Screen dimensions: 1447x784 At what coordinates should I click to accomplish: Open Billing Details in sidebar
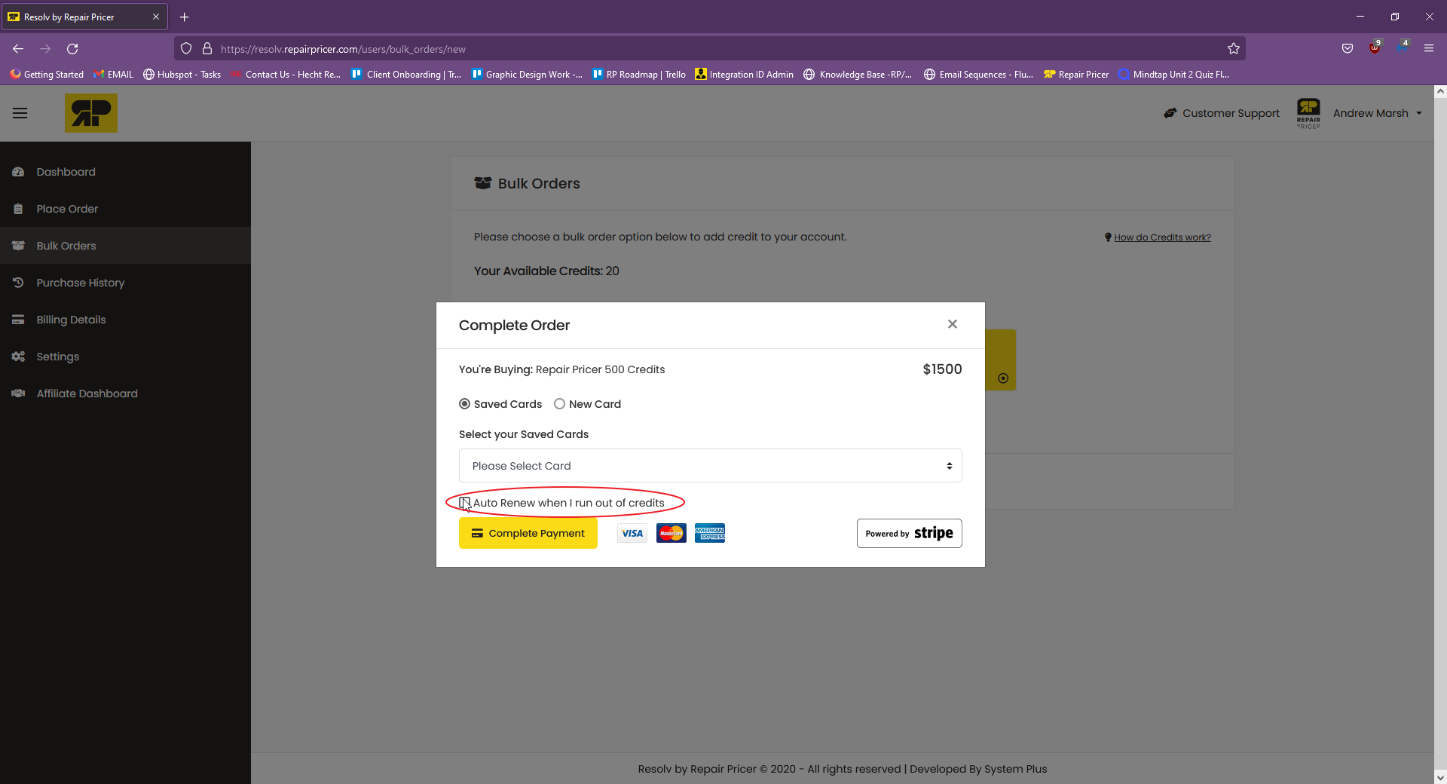coord(71,320)
